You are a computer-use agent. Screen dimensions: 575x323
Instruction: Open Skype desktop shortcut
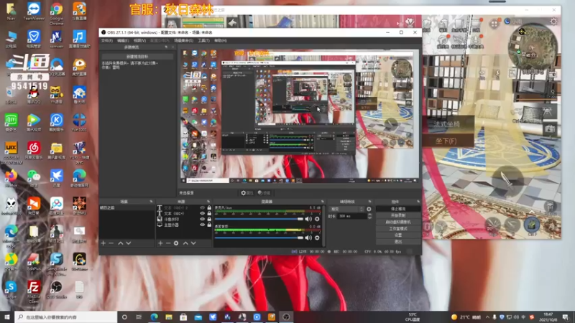coord(11,290)
